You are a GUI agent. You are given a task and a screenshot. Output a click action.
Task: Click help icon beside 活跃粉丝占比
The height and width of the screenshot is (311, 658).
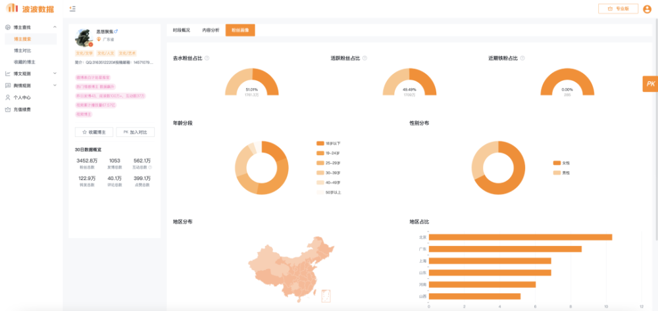[365, 59]
